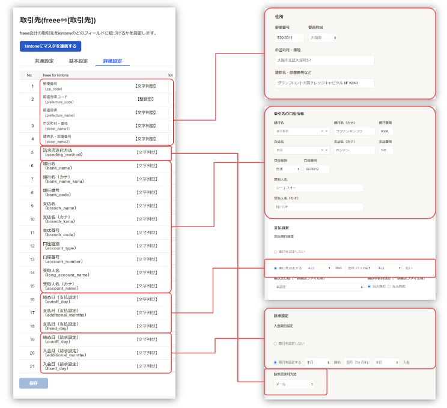Select 期日を設定しない under 入金期日設定
447x408 pixels.
[x=275, y=344]
